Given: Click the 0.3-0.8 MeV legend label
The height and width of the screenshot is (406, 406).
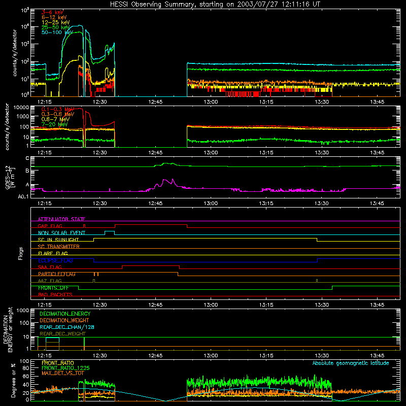Looking at the screenshot, I should point(58,114).
